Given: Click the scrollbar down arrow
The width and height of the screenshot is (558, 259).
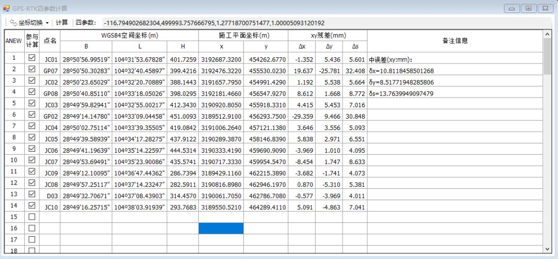Looking at the screenshot, I should pyautogui.click(x=547, y=249).
